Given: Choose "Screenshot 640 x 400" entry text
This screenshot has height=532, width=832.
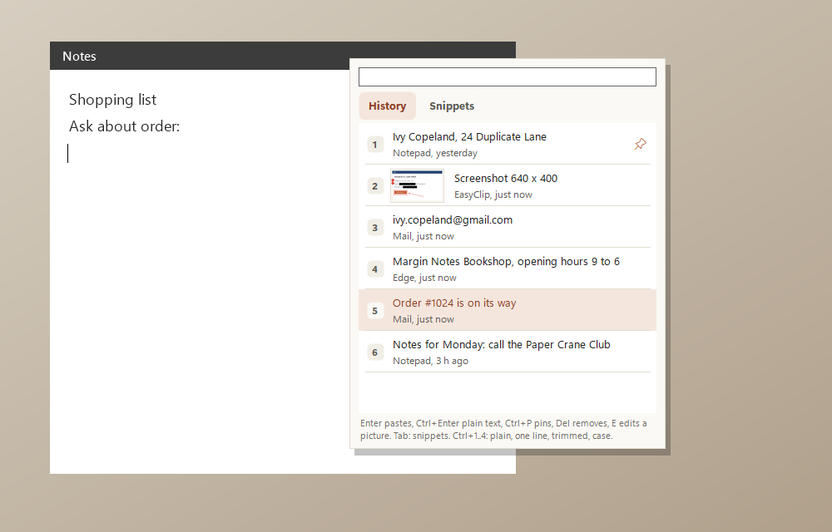Looking at the screenshot, I should (x=506, y=179).
